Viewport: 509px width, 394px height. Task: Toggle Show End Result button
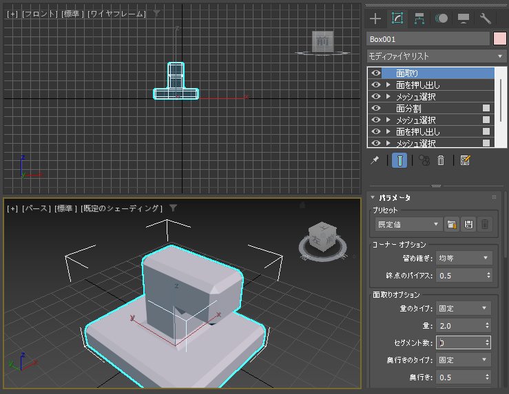[399, 160]
